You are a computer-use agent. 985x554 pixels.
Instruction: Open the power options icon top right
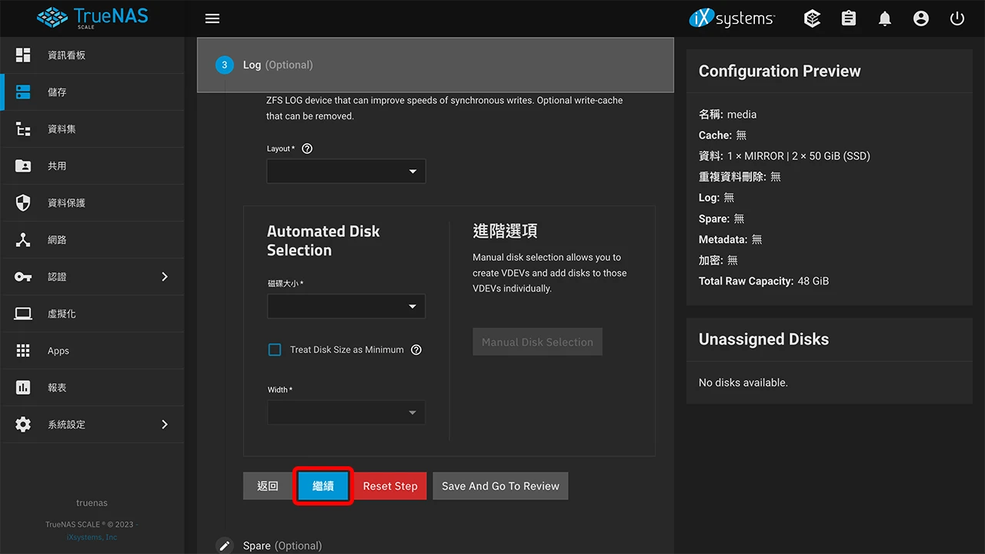point(957,18)
